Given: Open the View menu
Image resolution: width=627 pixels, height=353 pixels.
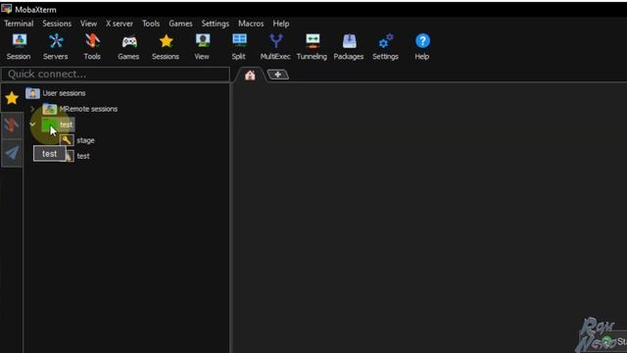Looking at the screenshot, I should 88,24.
